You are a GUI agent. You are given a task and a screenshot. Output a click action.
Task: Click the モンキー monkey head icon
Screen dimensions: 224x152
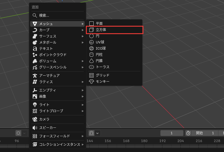(91, 82)
